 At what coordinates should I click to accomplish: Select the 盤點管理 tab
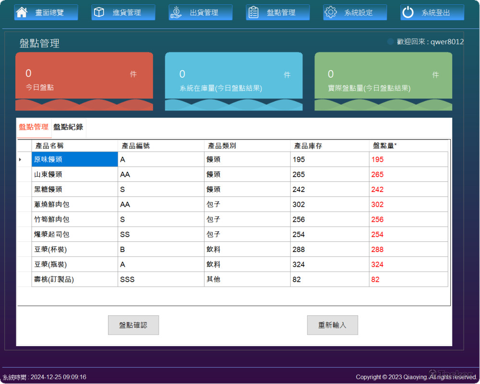pos(34,127)
